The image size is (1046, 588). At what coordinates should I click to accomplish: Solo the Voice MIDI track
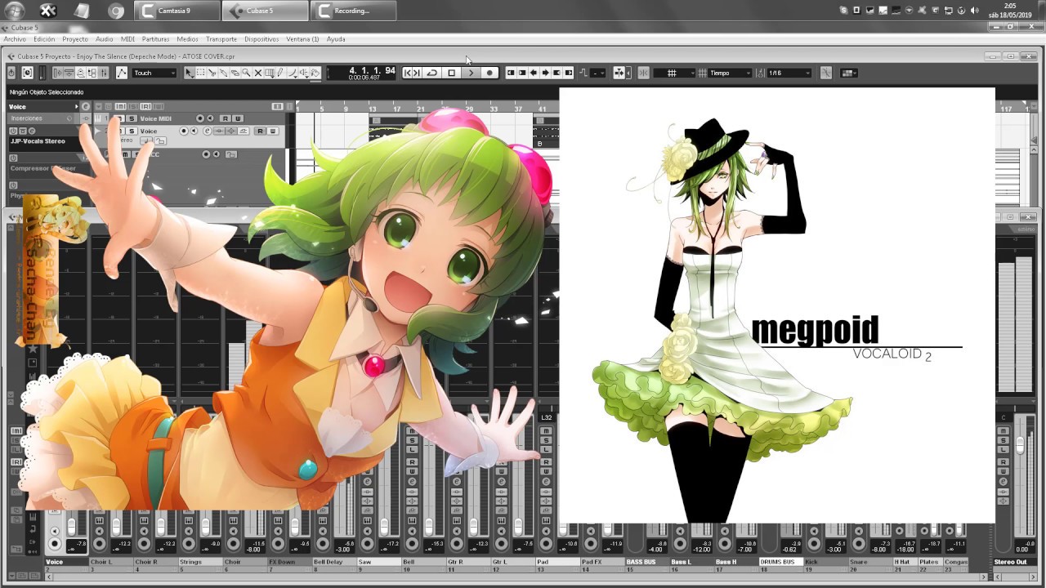pos(132,118)
